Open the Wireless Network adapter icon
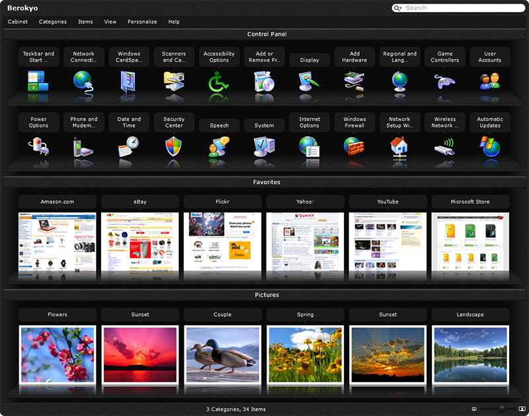 (x=444, y=147)
